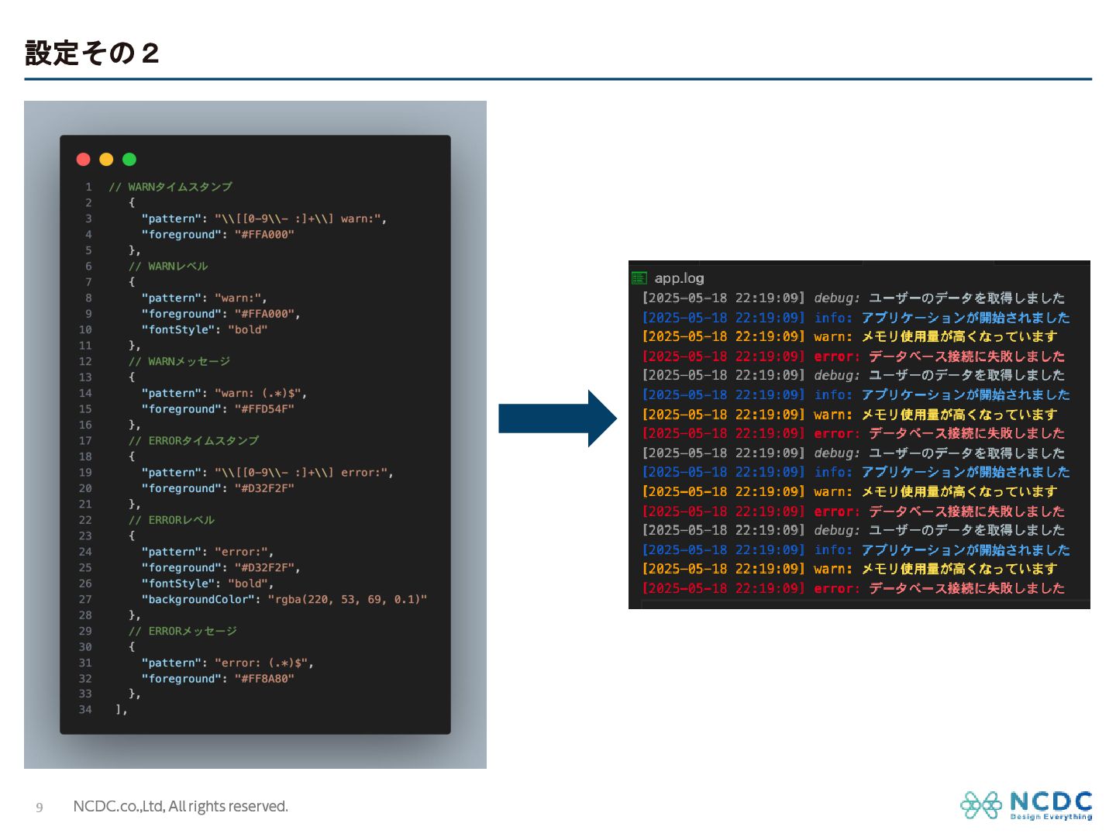Click the slide title 設定その２
Viewport: 1116px width, 837px height.
click(x=92, y=53)
